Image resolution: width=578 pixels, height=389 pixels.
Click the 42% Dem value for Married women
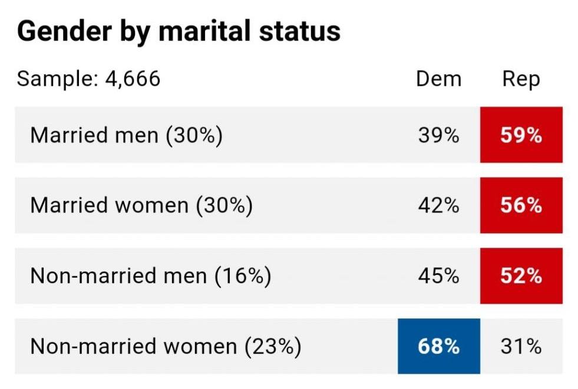click(x=438, y=205)
